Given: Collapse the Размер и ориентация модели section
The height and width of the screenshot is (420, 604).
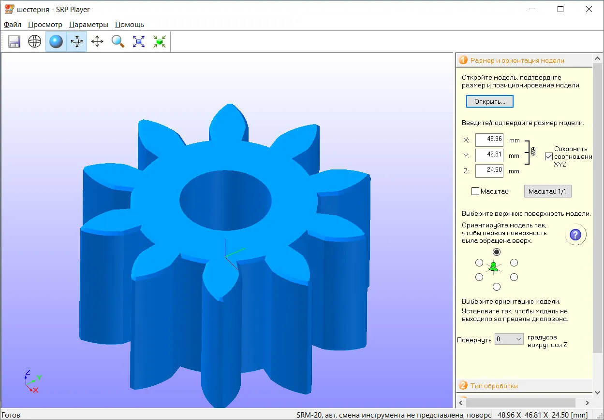Looking at the screenshot, I should click(x=517, y=60).
